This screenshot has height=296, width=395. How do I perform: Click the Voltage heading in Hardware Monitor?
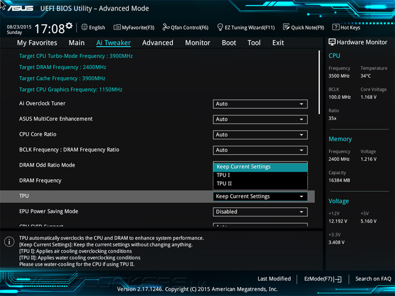pyautogui.click(x=338, y=201)
